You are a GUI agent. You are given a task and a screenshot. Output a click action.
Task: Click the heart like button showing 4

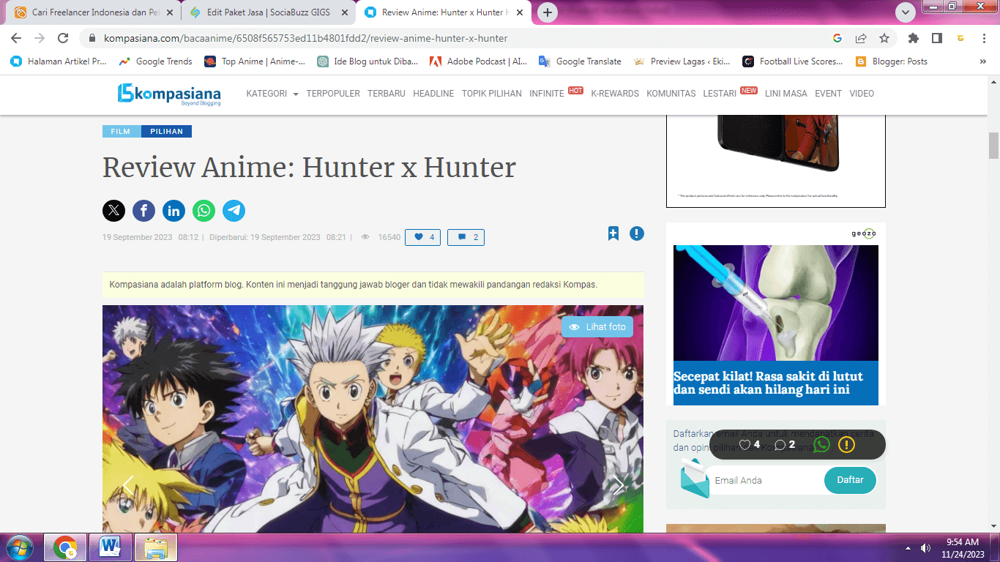[x=422, y=237]
